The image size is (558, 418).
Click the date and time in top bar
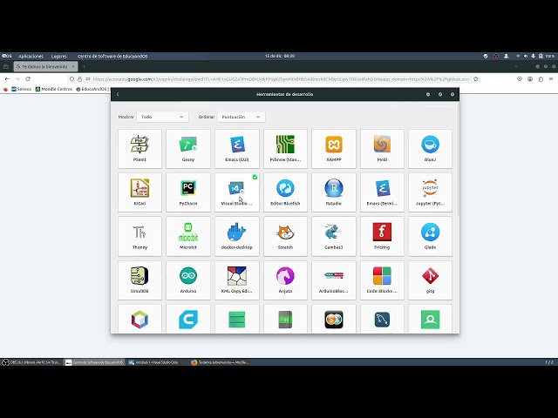[280, 56]
